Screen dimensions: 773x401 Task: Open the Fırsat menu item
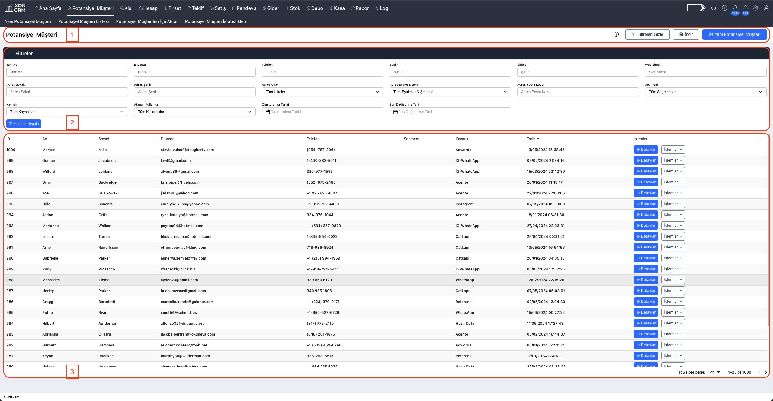coord(172,8)
